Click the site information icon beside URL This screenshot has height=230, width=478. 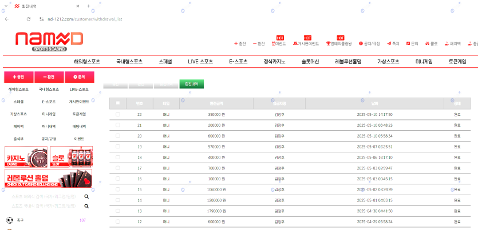[x=41, y=19]
